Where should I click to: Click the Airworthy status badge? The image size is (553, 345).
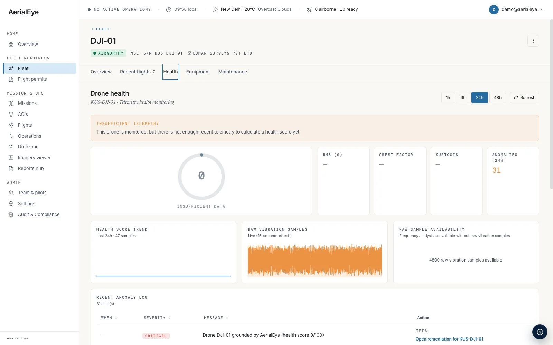(x=109, y=53)
